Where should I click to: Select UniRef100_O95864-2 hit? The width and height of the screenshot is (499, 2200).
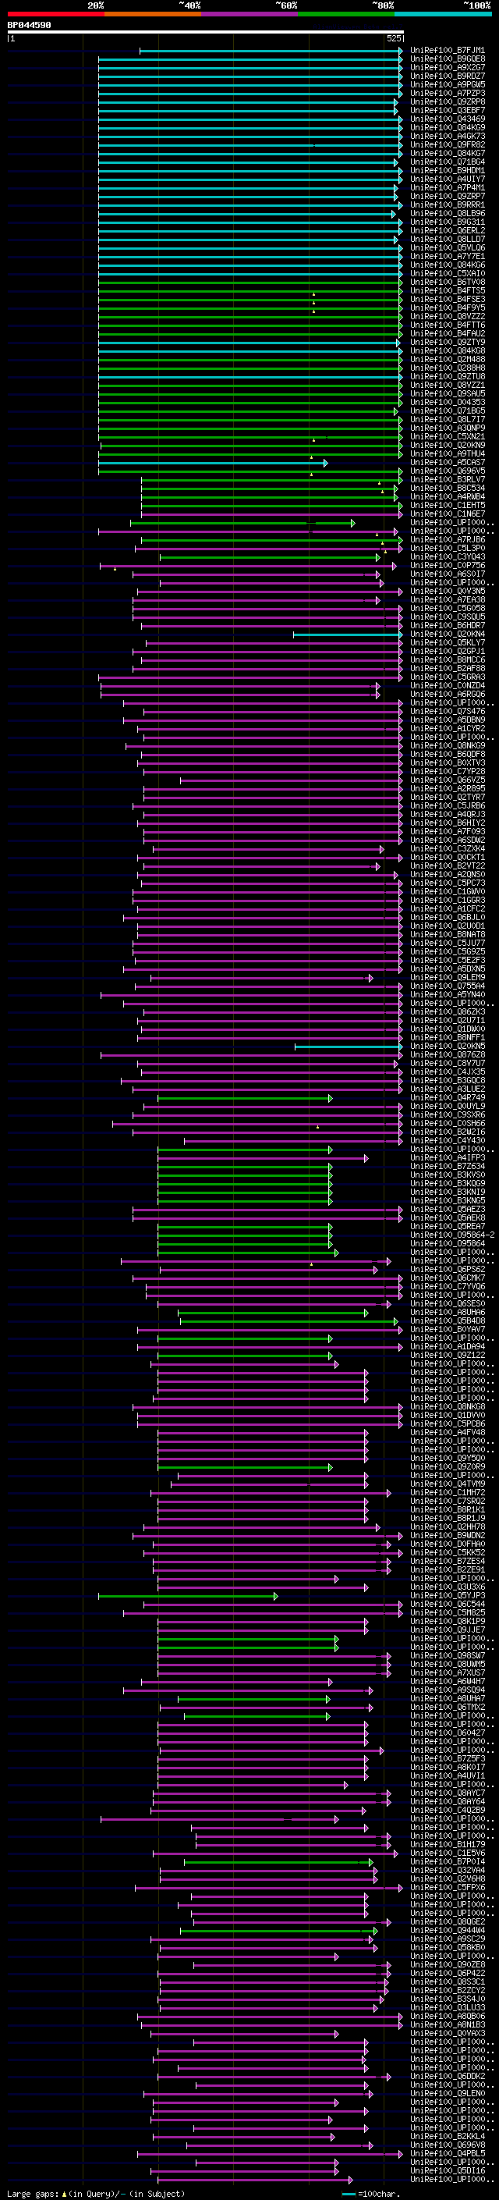[452, 1235]
